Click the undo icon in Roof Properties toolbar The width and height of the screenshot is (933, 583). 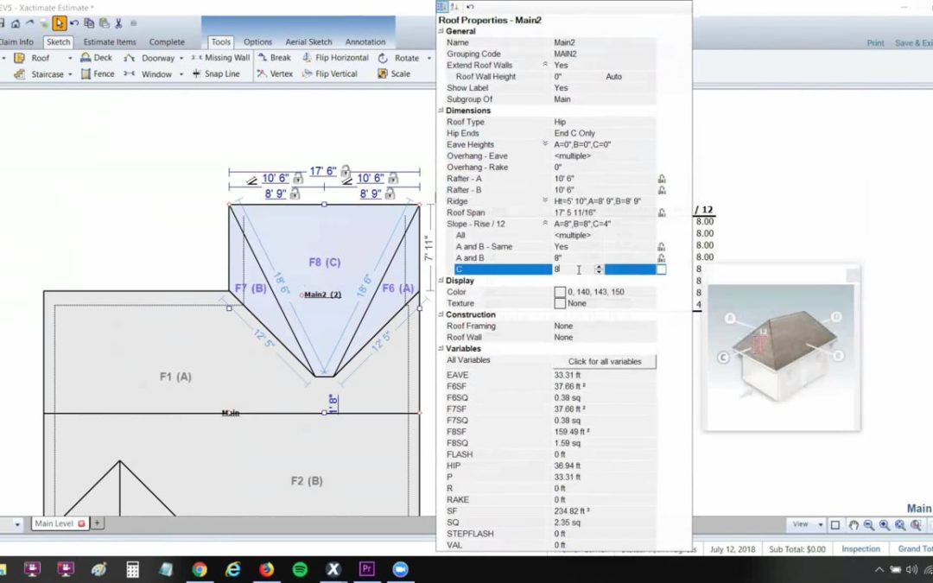pos(470,7)
